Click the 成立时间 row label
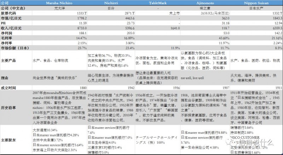 [8, 88]
